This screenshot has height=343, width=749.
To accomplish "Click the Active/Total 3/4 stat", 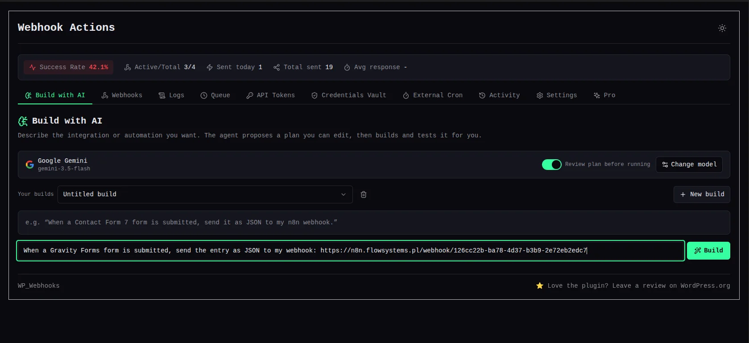I will tap(160, 67).
